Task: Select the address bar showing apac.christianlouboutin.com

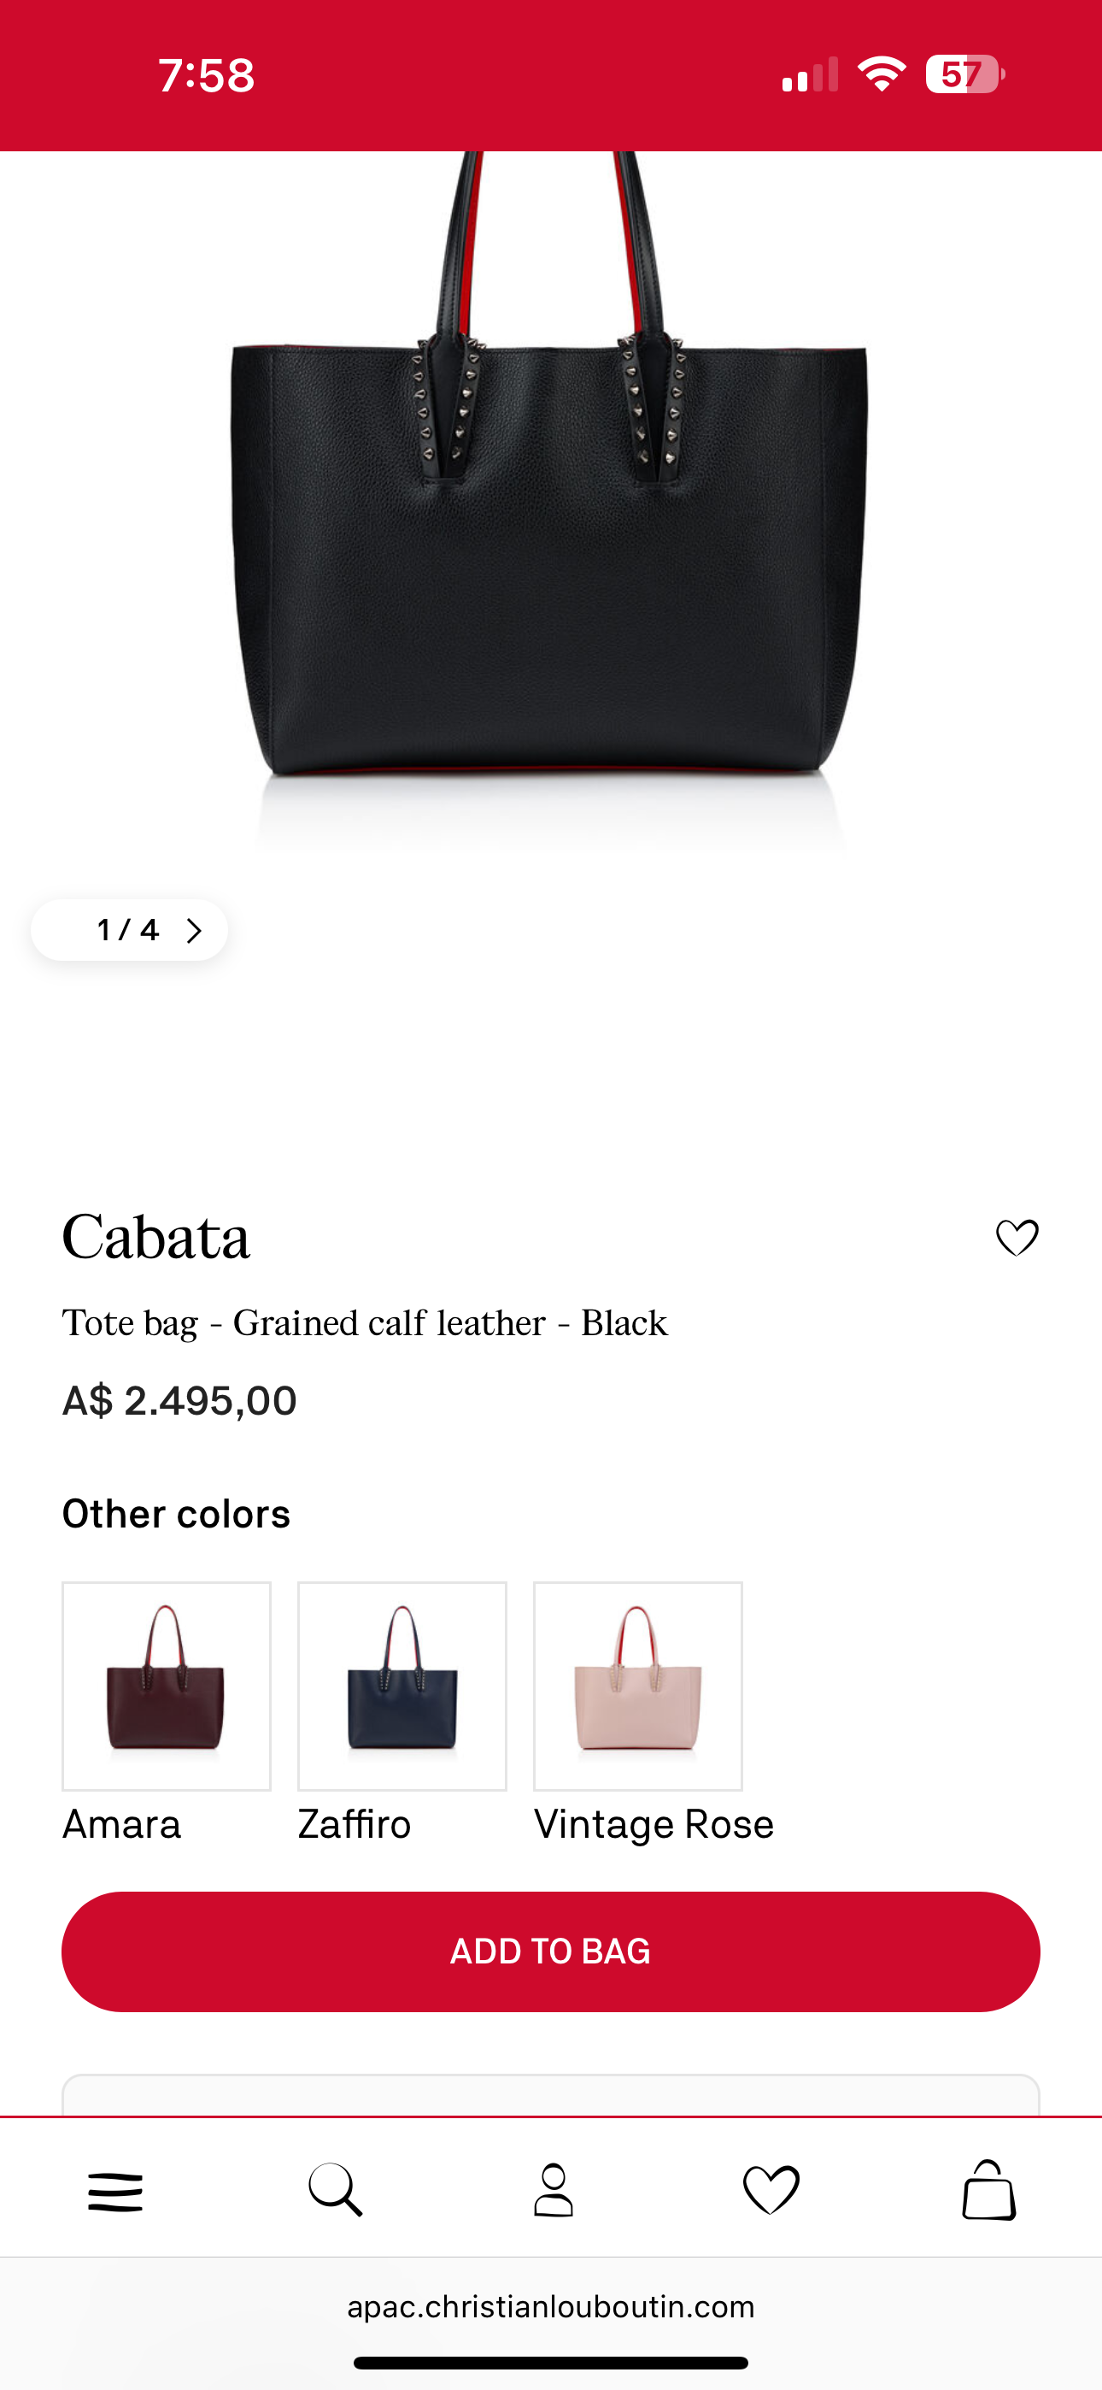Action: click(x=551, y=2305)
